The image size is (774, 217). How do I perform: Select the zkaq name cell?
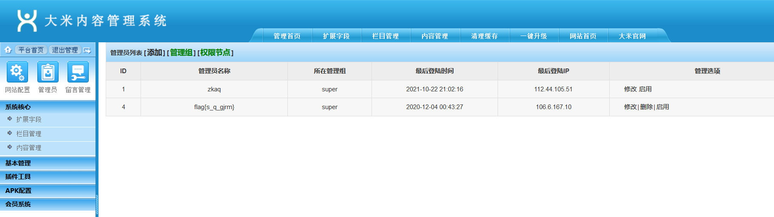click(214, 89)
